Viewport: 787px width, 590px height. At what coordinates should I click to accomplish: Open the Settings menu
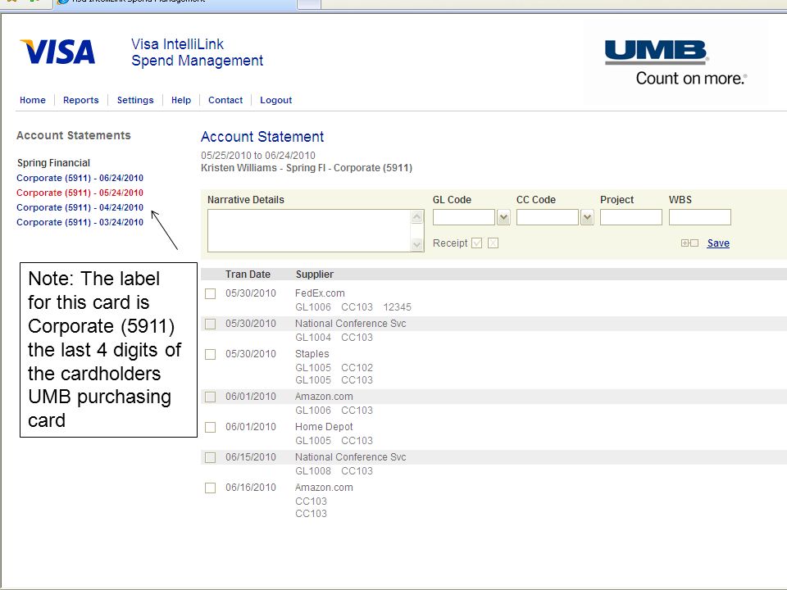[135, 100]
